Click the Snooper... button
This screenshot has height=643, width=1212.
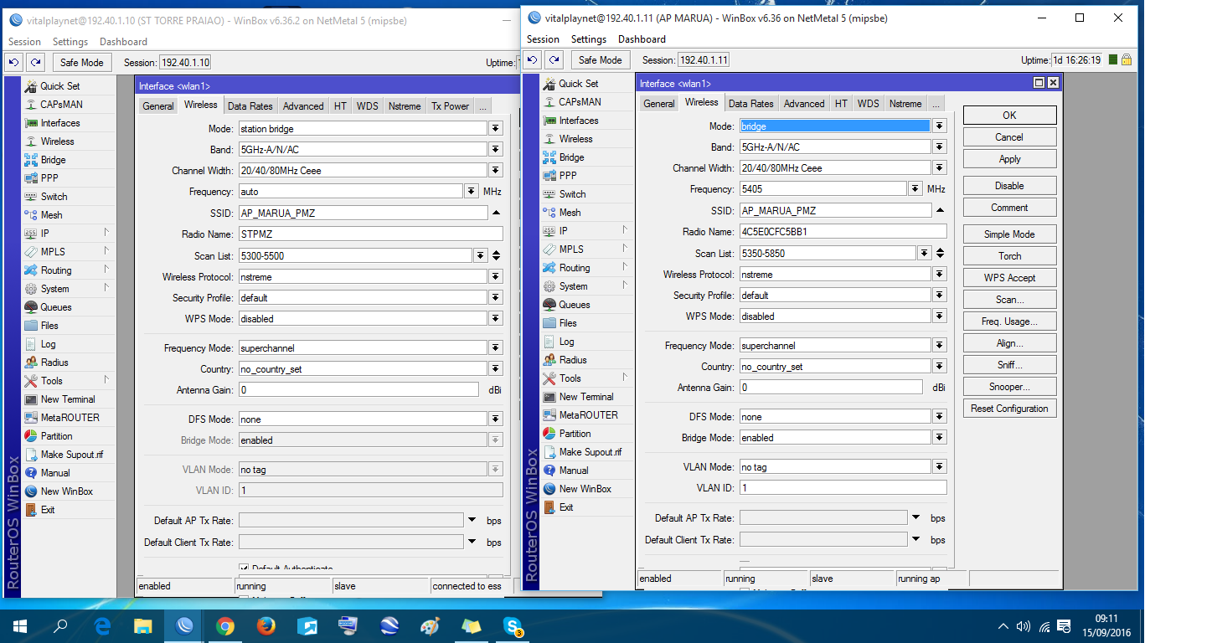[x=1009, y=387]
